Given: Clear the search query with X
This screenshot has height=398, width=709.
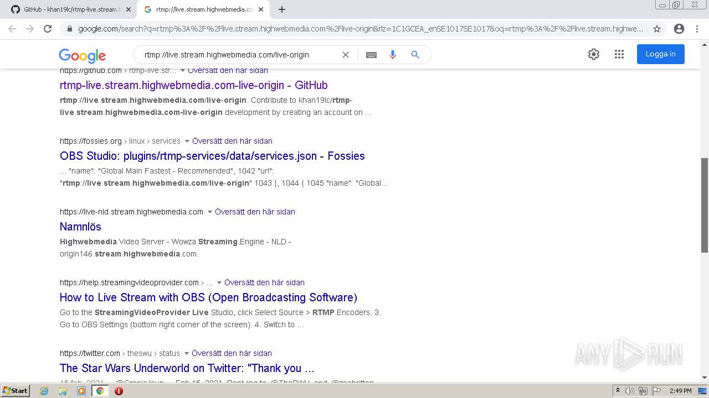Looking at the screenshot, I should tap(346, 55).
